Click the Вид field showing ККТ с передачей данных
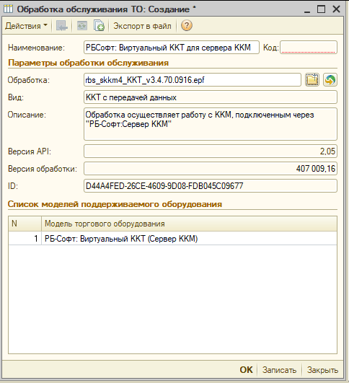Screen dimensions: 349x383 (x=211, y=97)
